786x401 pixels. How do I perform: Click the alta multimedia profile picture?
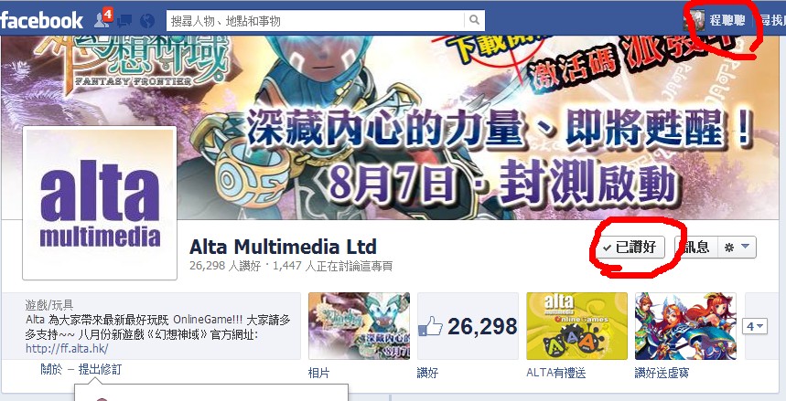coord(100,203)
